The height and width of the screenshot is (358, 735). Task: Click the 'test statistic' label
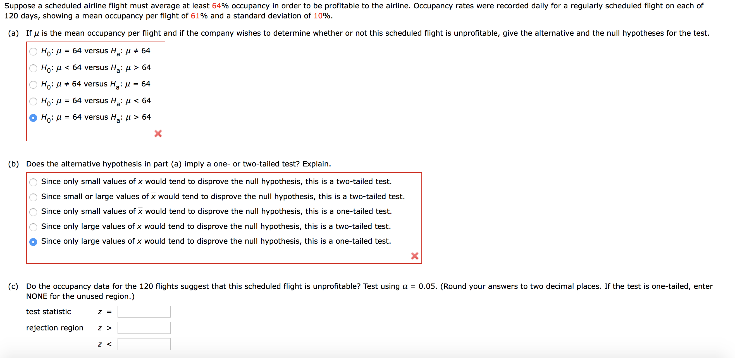[x=48, y=312]
